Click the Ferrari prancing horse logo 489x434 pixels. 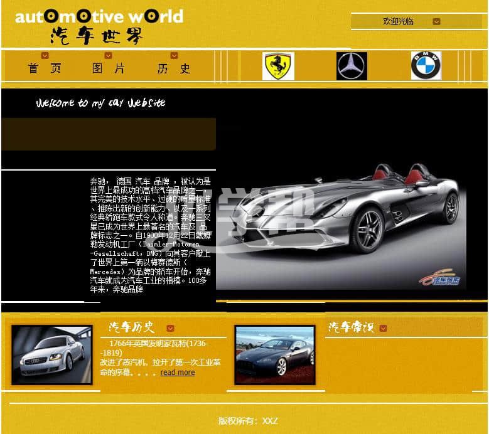pos(278,66)
